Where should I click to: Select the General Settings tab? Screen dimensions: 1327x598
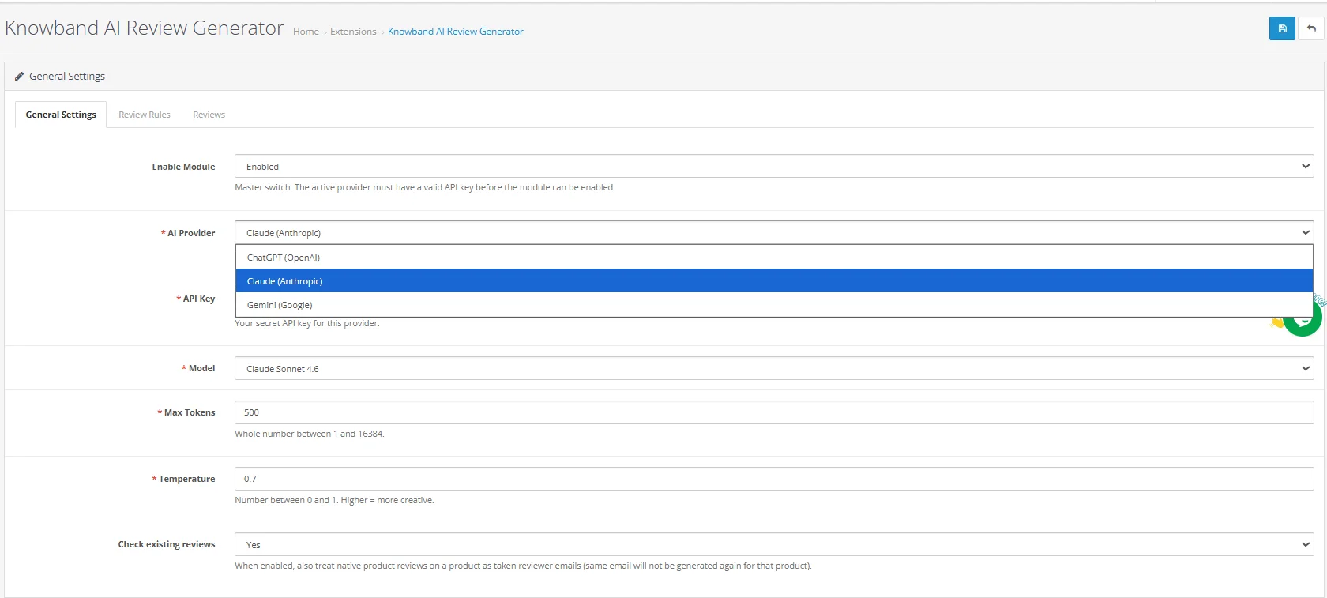pos(61,115)
